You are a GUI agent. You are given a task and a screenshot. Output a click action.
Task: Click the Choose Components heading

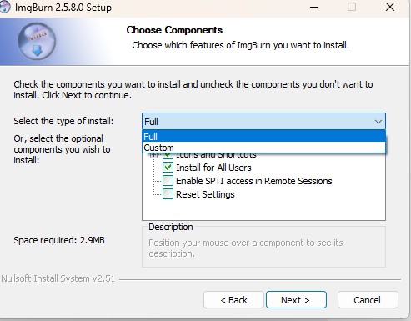coord(174,30)
